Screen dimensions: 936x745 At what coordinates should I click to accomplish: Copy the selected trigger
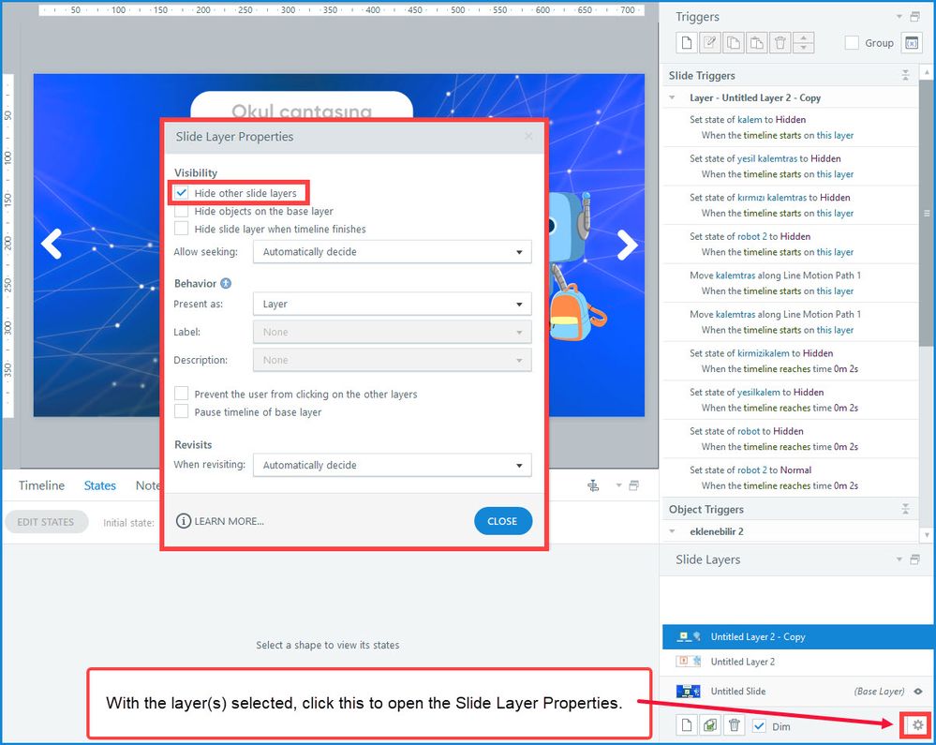coord(733,43)
